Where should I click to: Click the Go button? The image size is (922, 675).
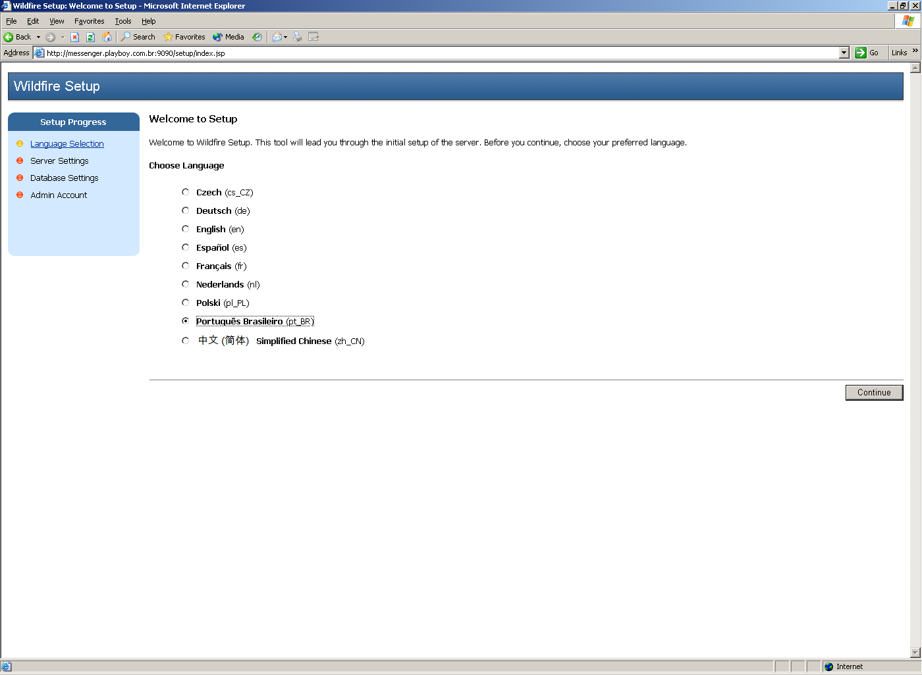867,53
